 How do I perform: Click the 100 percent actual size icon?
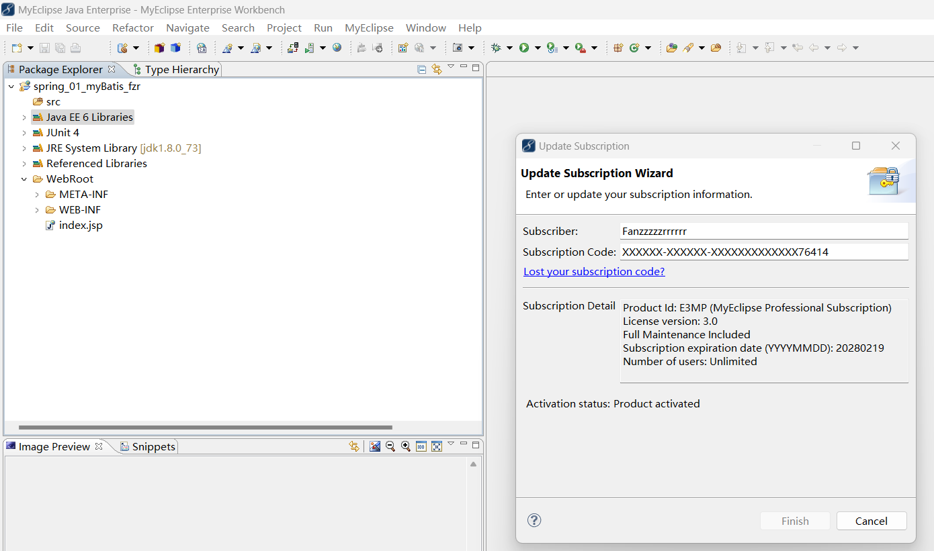pyautogui.click(x=421, y=446)
